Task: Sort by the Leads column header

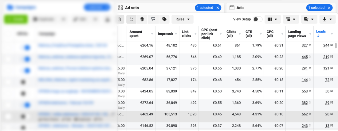Action: (321, 32)
